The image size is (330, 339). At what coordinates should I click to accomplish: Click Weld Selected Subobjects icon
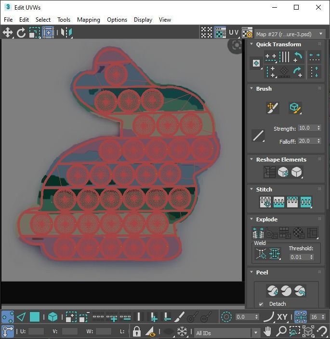click(275, 253)
